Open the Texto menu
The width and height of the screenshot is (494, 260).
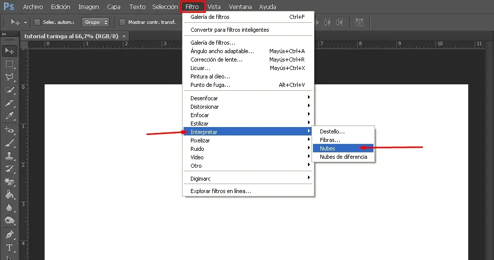(x=137, y=6)
